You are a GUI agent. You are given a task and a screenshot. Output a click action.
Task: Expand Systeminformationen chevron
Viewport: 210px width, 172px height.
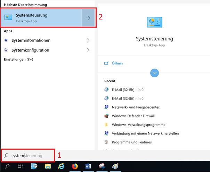(x=88, y=40)
